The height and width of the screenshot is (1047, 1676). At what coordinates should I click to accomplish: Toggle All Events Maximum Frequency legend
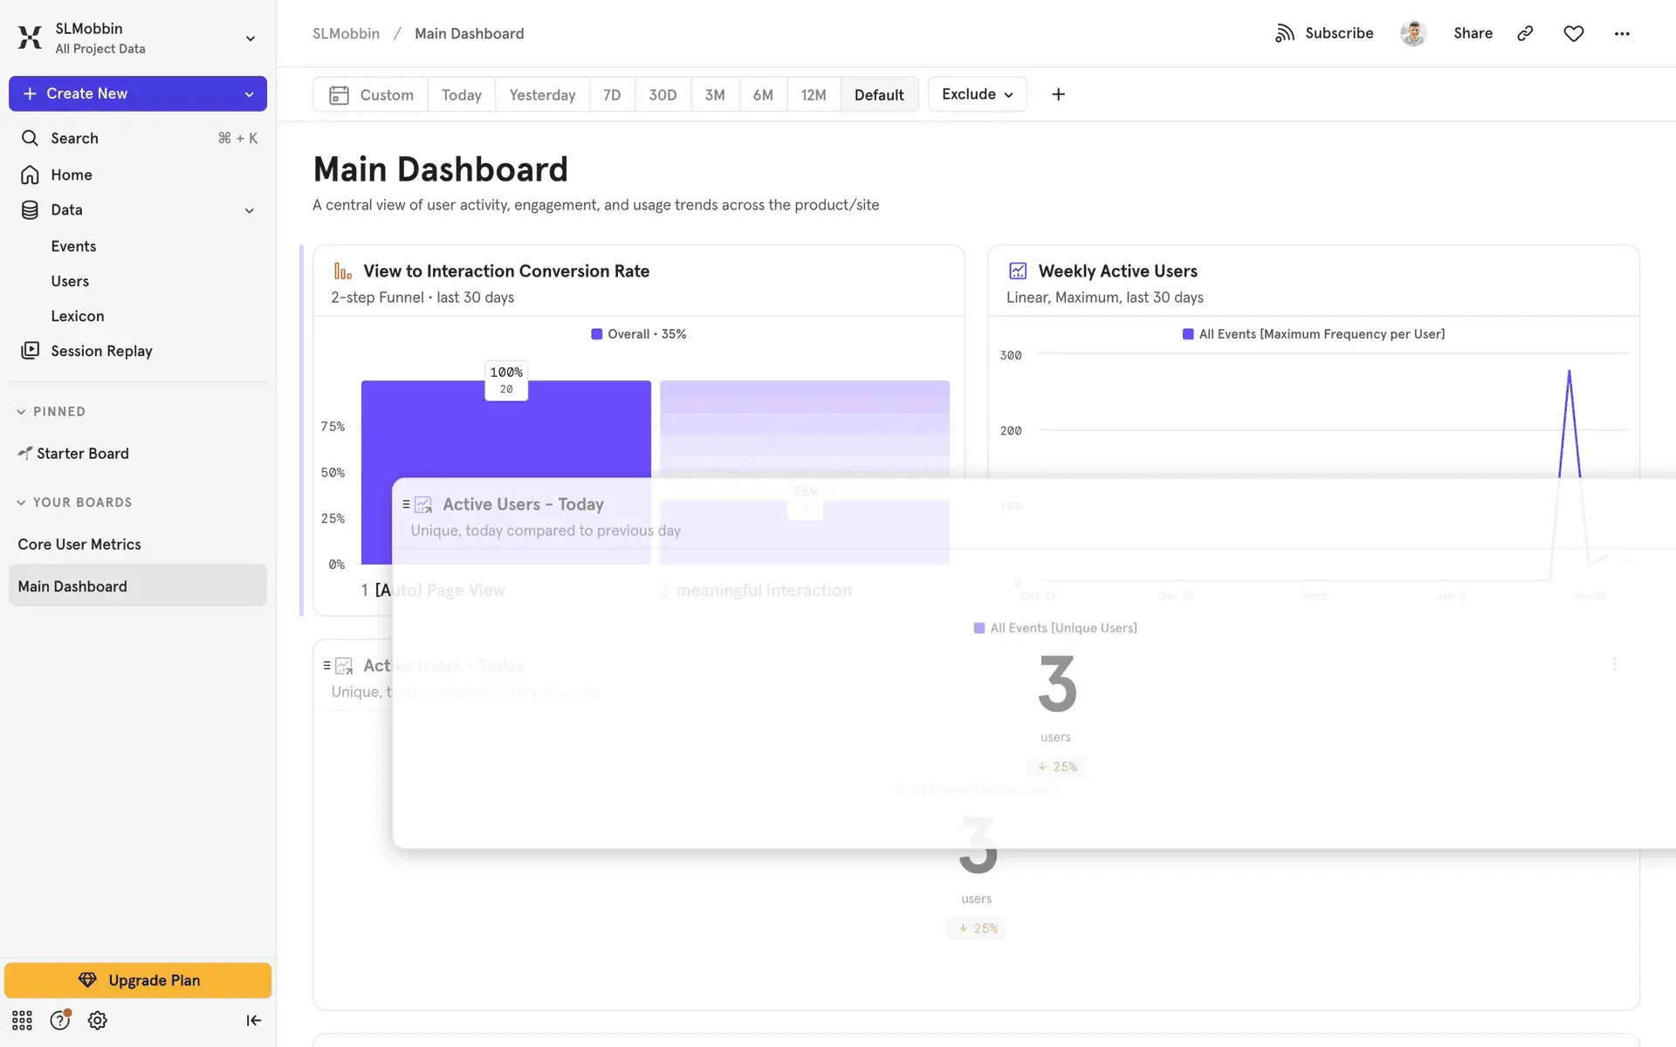(1314, 334)
